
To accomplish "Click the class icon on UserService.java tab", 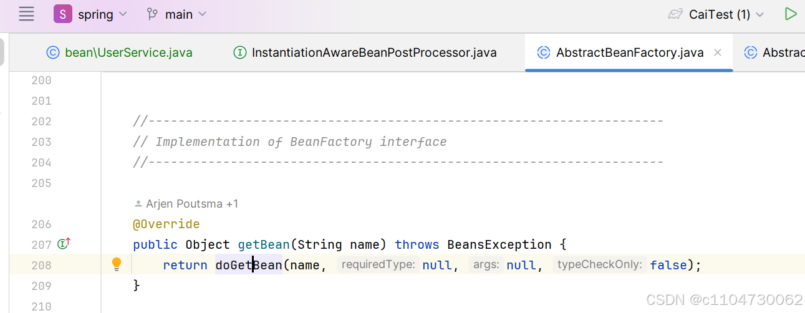I will pos(53,52).
